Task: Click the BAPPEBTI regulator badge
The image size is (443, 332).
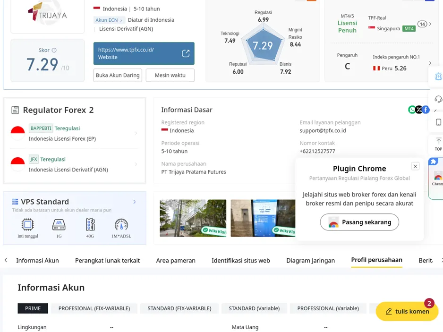Action: 41,128
